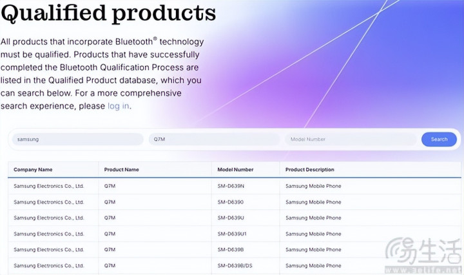Viewport: 464px width, 275px height.
Task: Click the empty Model Number search field
Action: pyautogui.click(x=351, y=139)
